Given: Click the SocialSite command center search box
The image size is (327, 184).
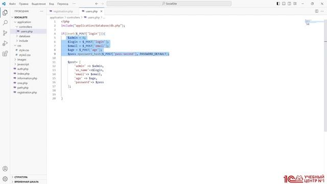Looking at the screenshot, I should click(x=169, y=4).
